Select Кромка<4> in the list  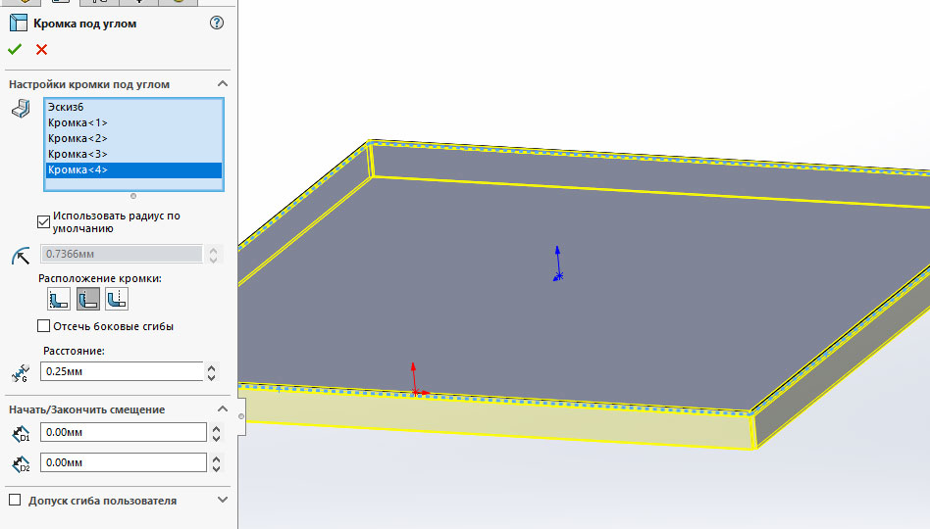[133, 170]
